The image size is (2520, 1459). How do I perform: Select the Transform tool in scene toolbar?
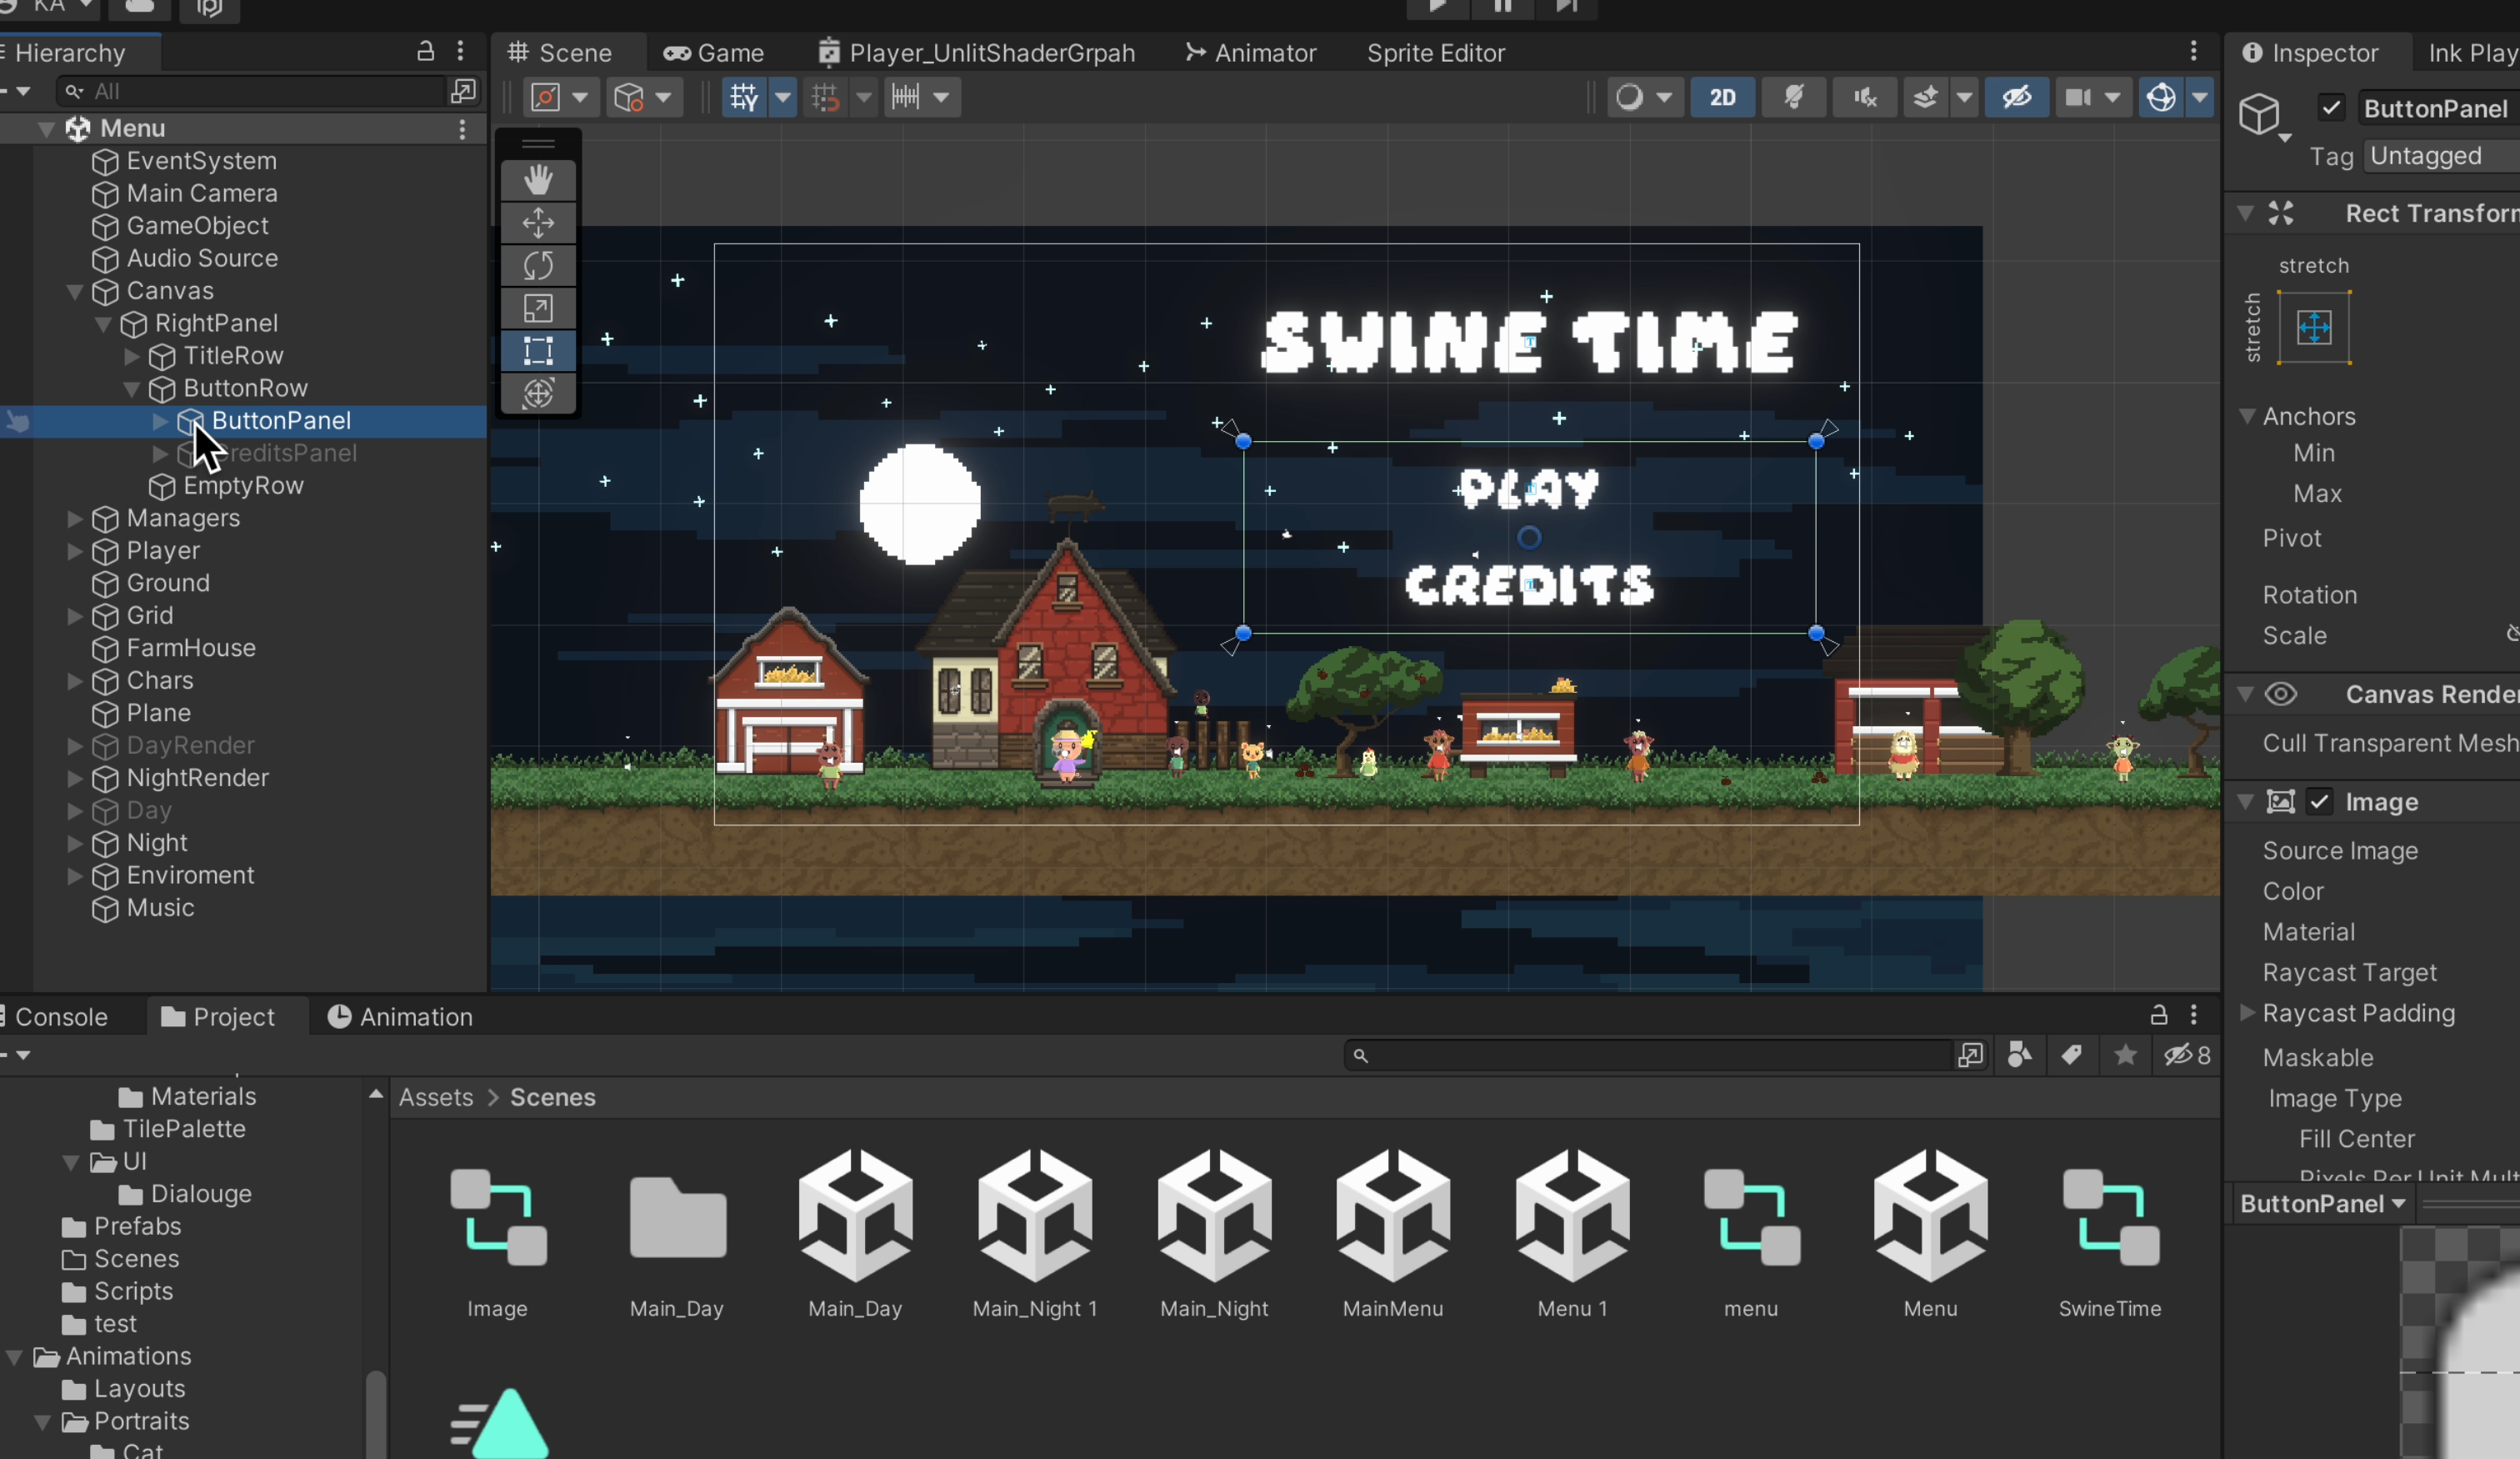(x=538, y=394)
